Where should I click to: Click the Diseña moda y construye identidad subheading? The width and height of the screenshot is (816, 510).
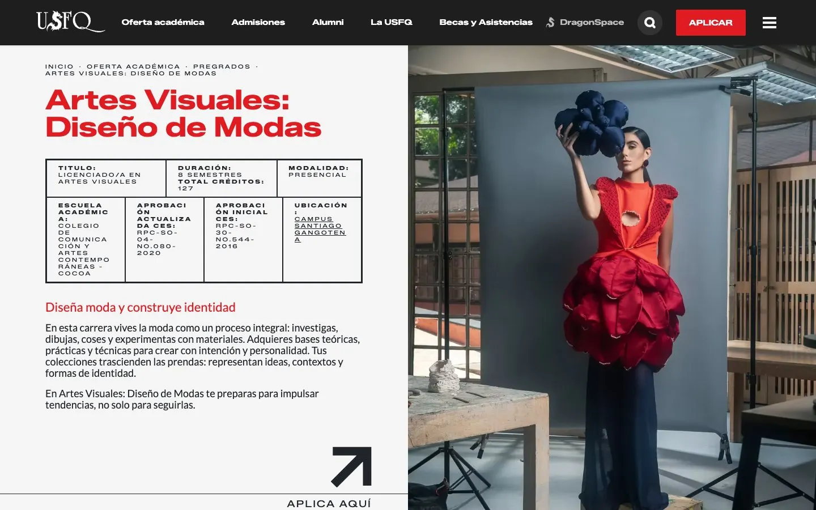pyautogui.click(x=140, y=307)
